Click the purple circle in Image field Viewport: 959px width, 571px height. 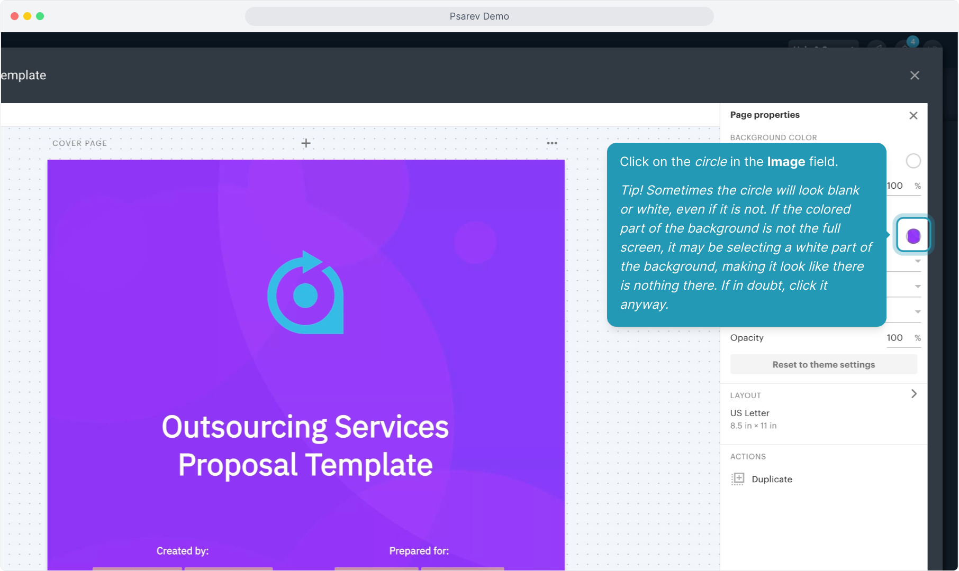pos(913,236)
